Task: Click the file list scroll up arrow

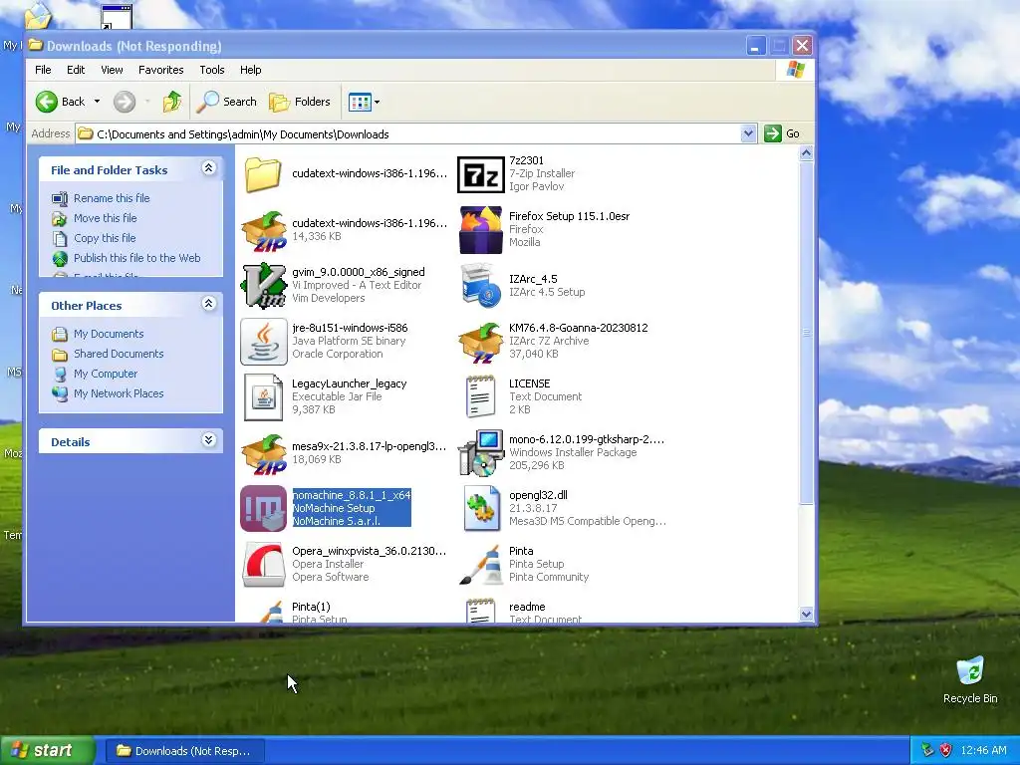Action: pyautogui.click(x=806, y=153)
